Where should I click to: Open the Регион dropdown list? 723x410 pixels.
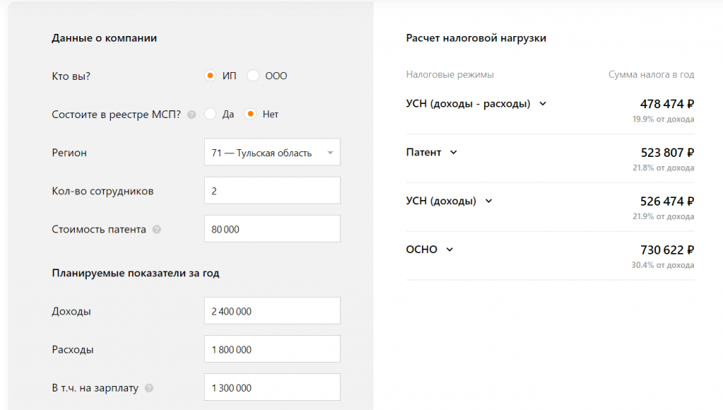tap(272, 153)
